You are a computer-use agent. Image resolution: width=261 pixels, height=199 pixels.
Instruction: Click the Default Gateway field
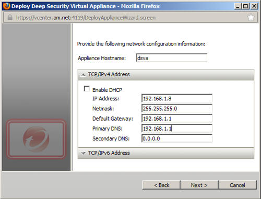pyautogui.click(x=177, y=119)
